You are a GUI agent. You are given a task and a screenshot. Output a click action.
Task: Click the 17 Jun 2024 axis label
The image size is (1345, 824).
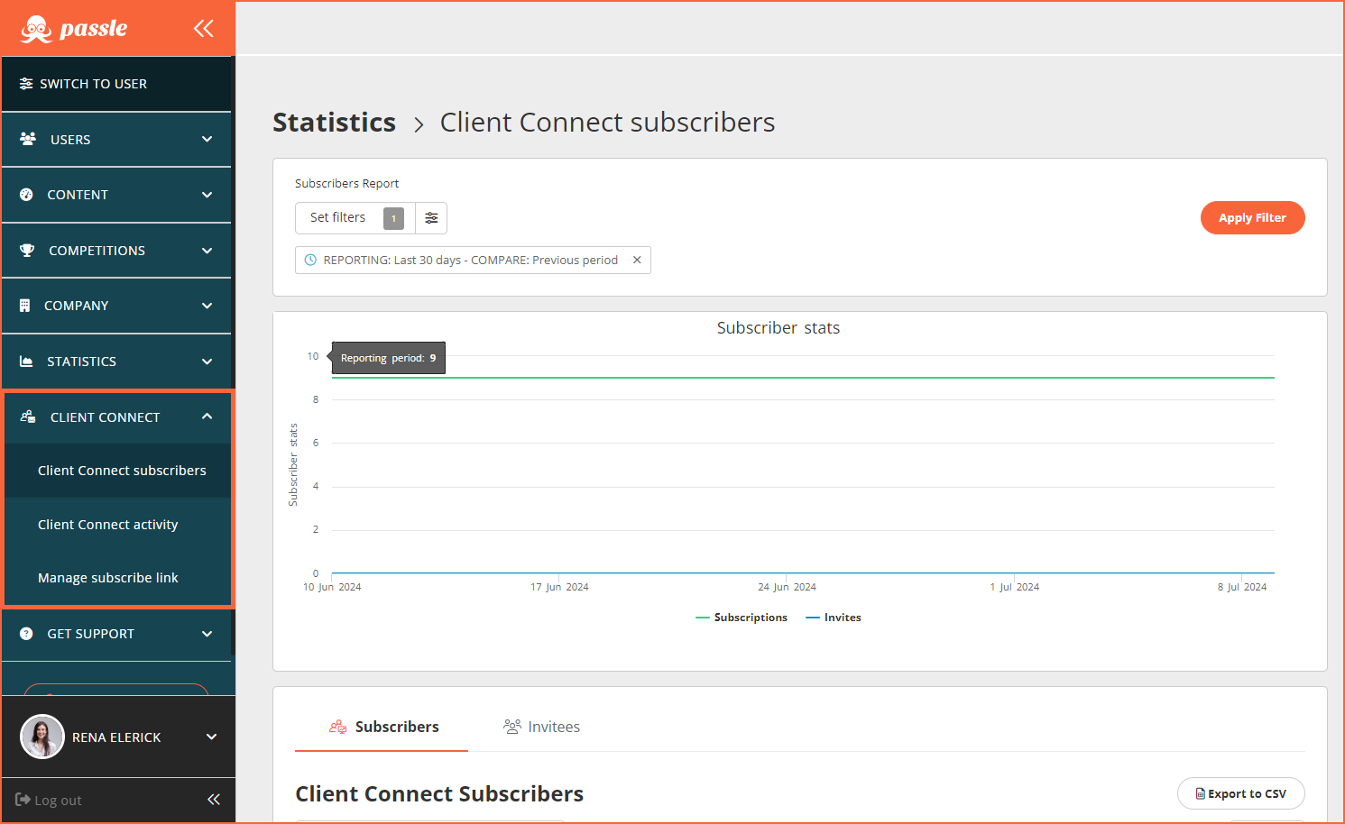pyautogui.click(x=559, y=587)
